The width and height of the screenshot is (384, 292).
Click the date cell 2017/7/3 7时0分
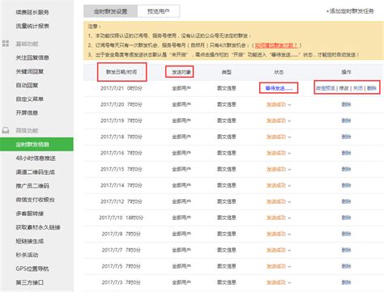pyautogui.click(x=122, y=282)
